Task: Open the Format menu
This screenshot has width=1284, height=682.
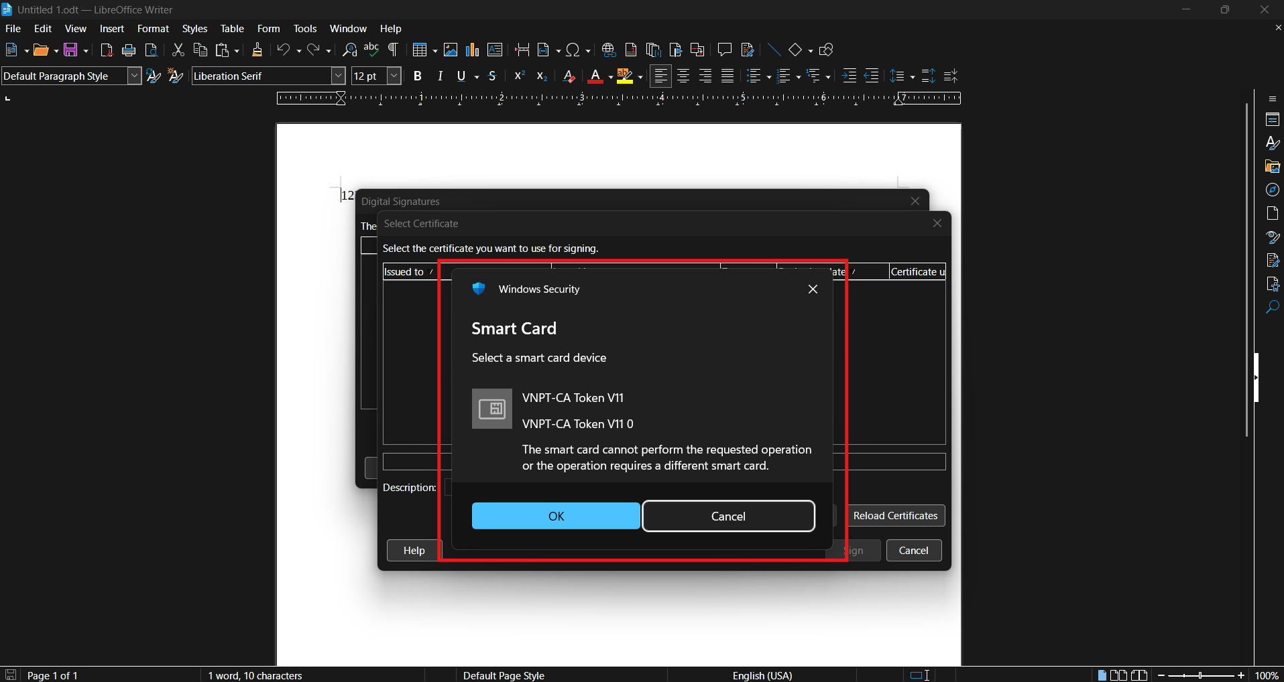Action: point(153,29)
